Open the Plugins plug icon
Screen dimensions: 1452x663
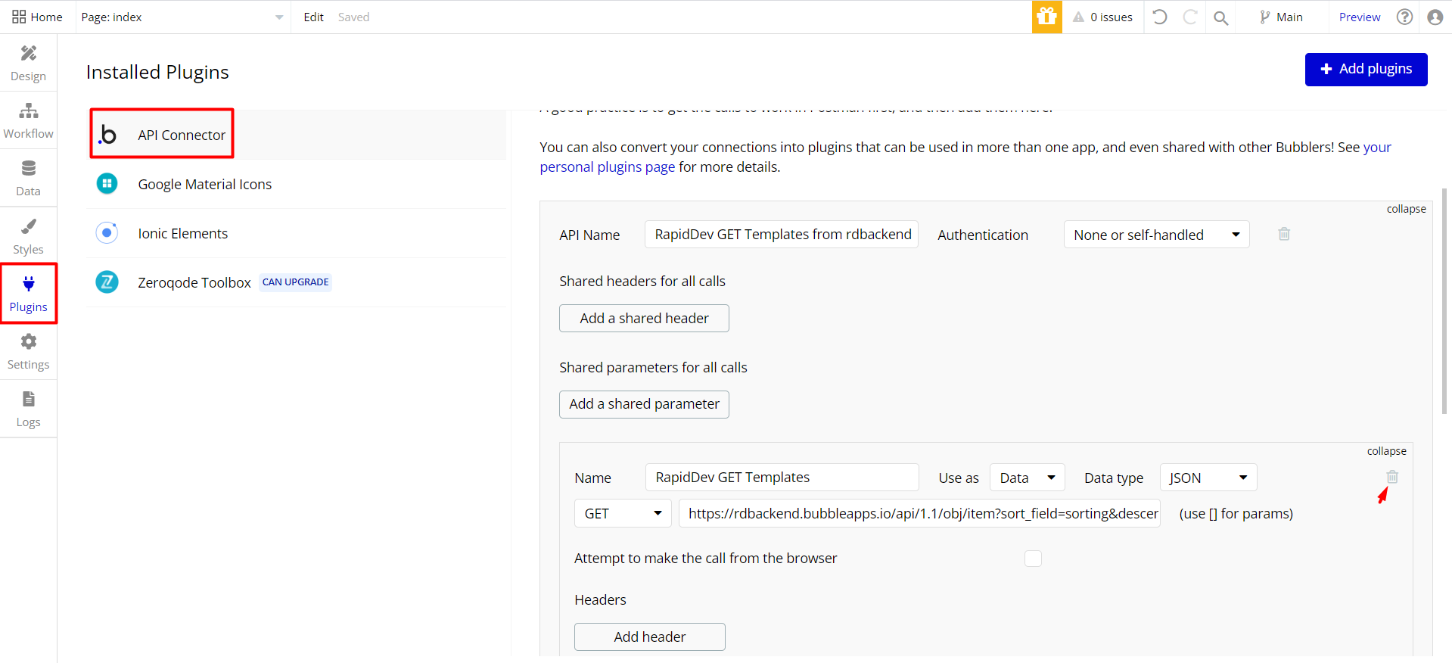tap(29, 284)
